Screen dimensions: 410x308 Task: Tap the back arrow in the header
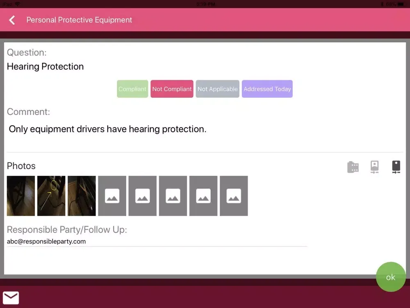click(12, 20)
